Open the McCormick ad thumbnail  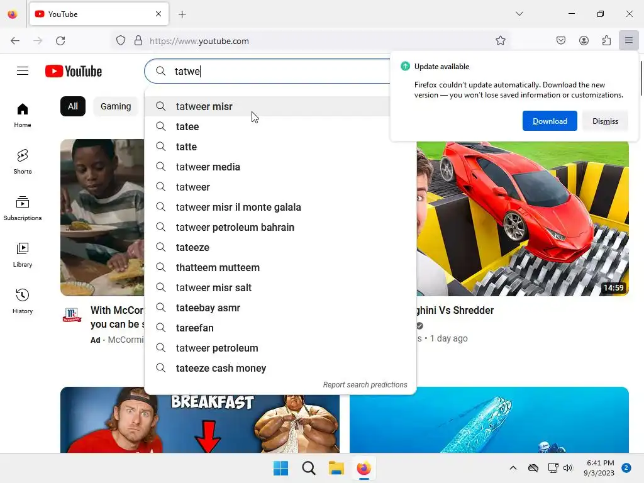pyautogui.click(x=103, y=217)
